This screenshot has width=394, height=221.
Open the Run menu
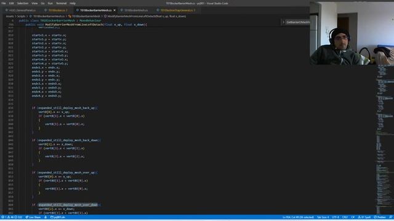tap(50, 3)
